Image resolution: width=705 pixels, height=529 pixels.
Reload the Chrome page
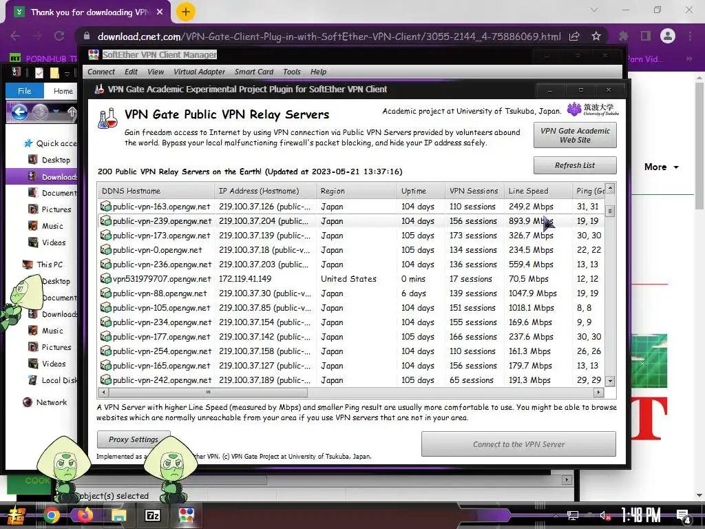(x=59, y=36)
